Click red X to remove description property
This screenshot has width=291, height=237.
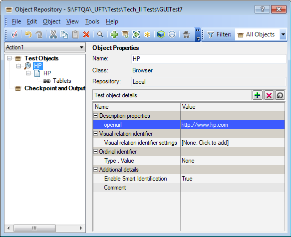(269, 95)
